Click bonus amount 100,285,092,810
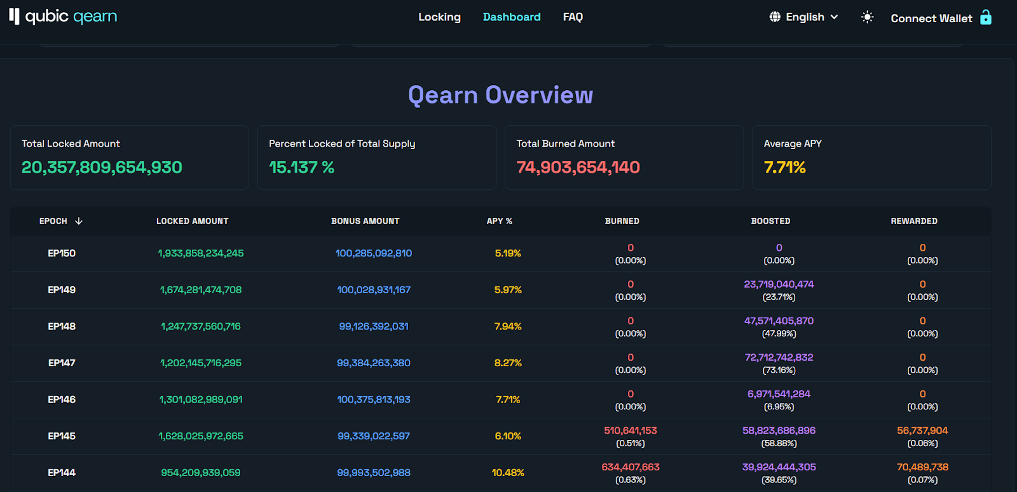The image size is (1017, 492). point(374,253)
